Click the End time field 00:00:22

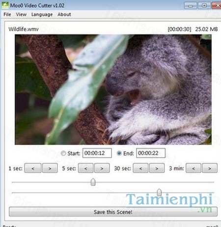click(151, 153)
